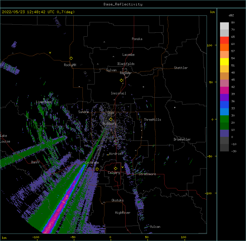Screen dimensions: 246x241
Task: Click the white asterisk marker east of Innisfail
Action: coord(143,87)
